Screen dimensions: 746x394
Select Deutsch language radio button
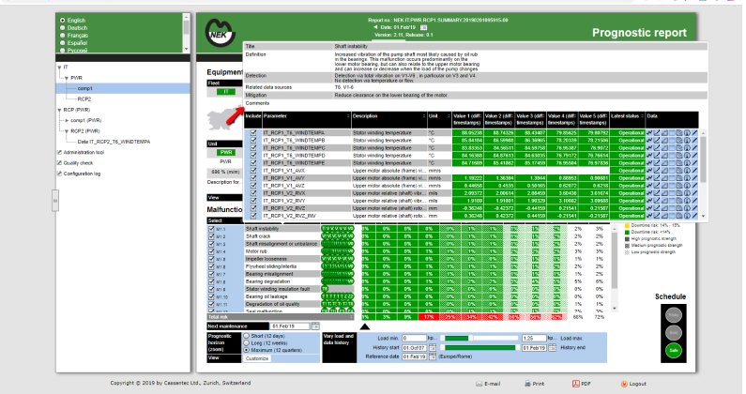pos(62,28)
